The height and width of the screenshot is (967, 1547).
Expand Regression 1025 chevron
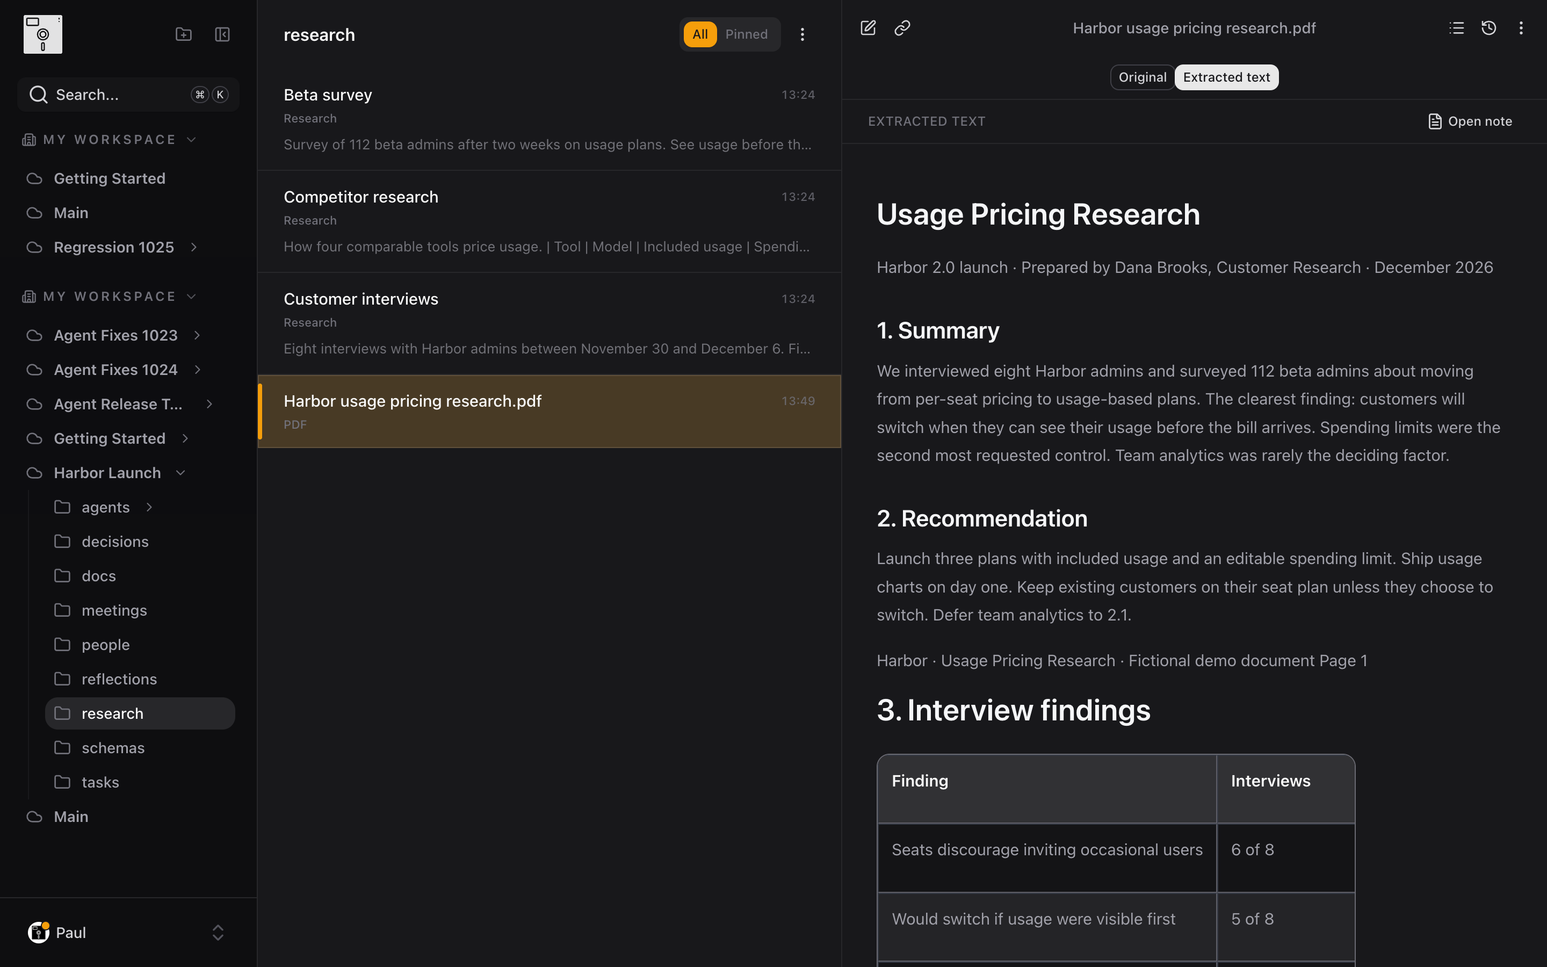(194, 248)
